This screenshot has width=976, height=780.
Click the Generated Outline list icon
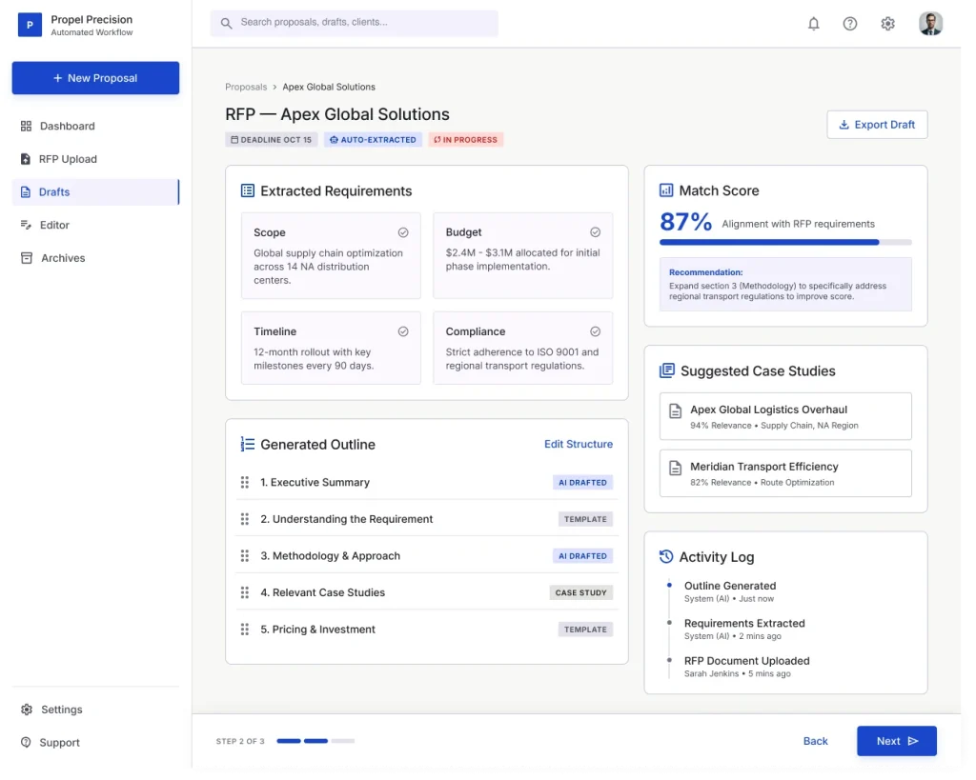click(x=248, y=444)
